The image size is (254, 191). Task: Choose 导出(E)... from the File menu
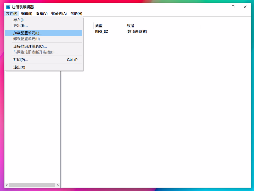21,26
